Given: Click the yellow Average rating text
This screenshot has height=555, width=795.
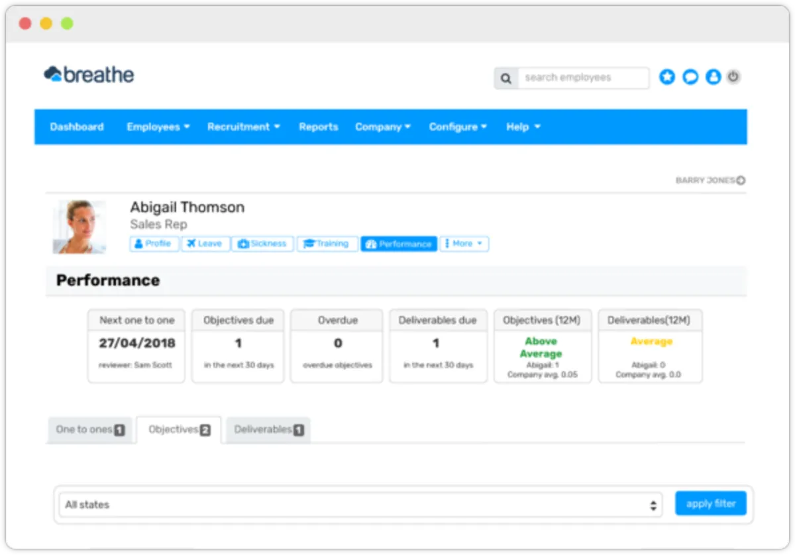Looking at the screenshot, I should tap(651, 341).
